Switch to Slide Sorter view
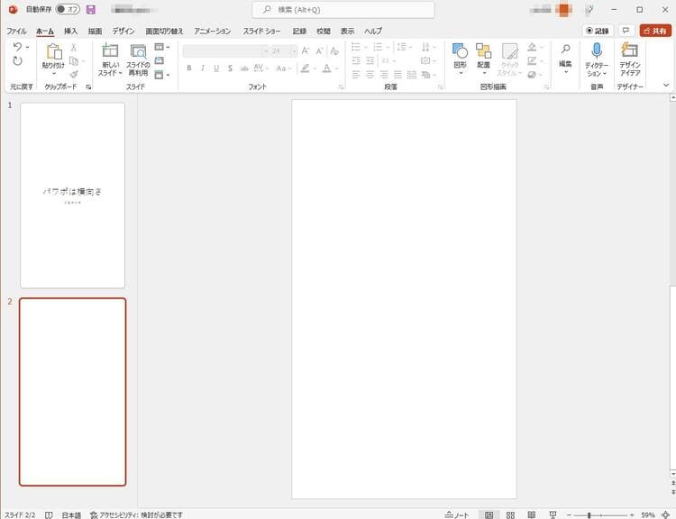 click(510, 514)
